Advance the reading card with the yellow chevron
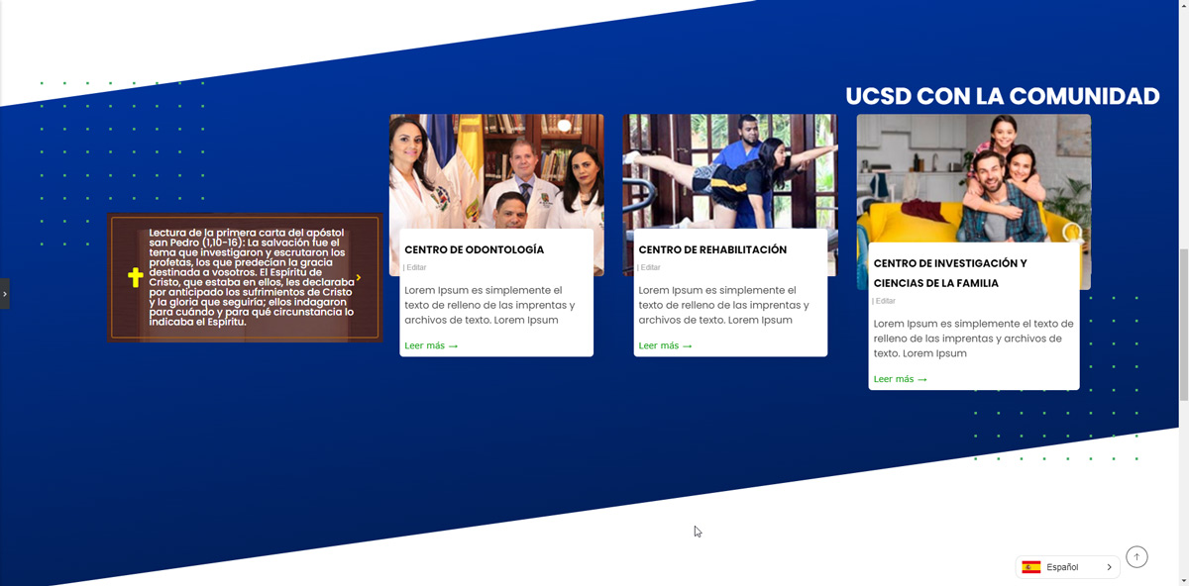 (359, 278)
